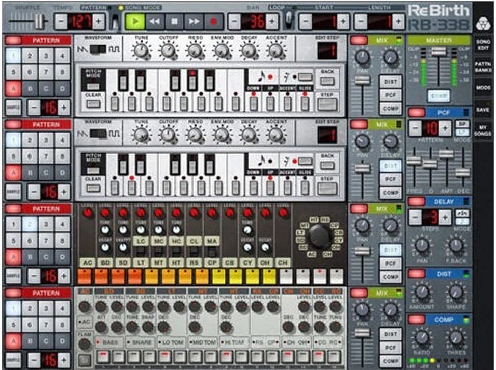
Task: Click the Dist section's Amount knob
Action: (422, 291)
